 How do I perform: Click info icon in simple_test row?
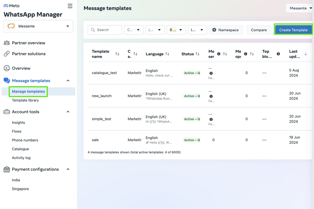pos(211,119)
